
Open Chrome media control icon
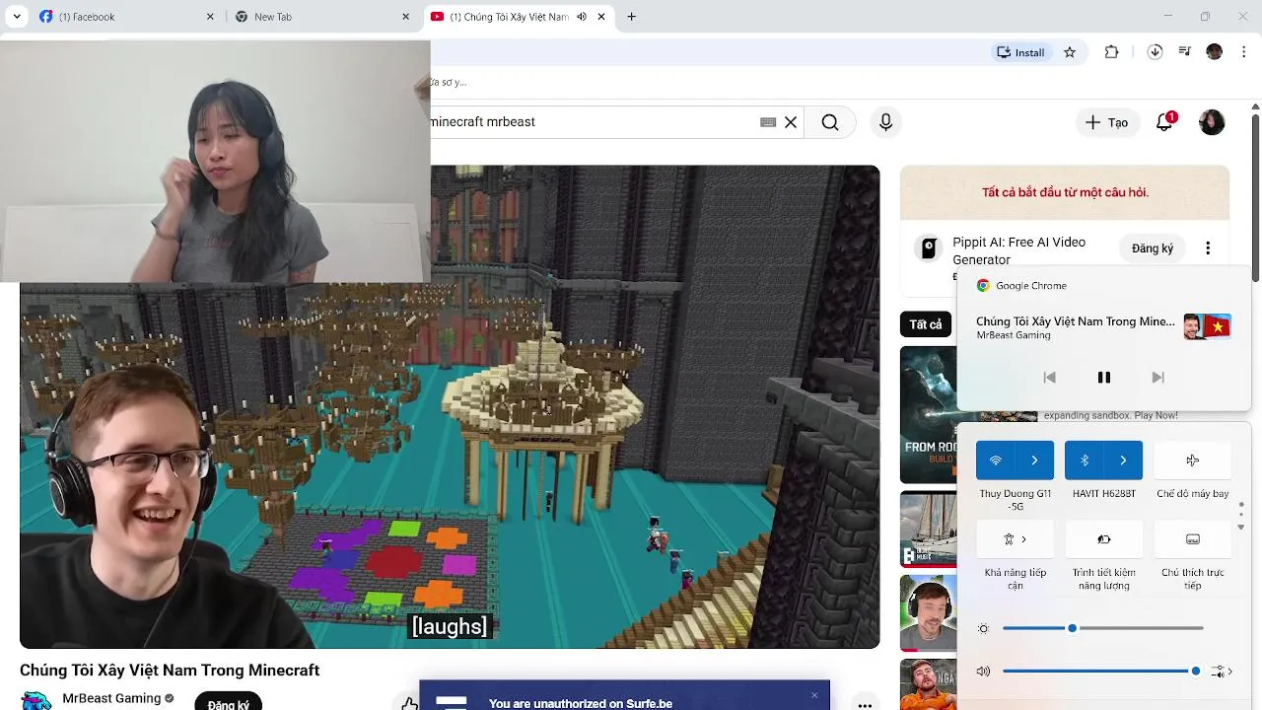pos(1185,52)
